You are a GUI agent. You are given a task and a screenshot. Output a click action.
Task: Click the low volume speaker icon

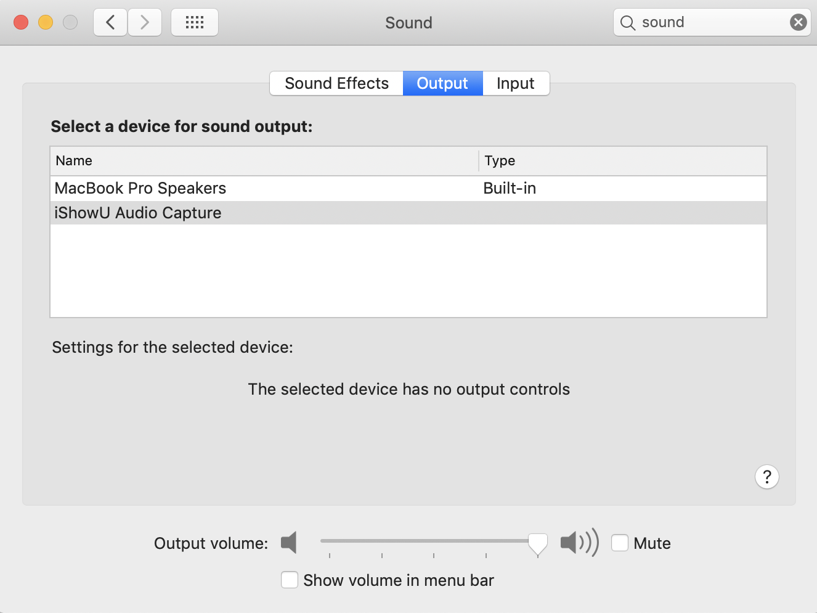[289, 543]
